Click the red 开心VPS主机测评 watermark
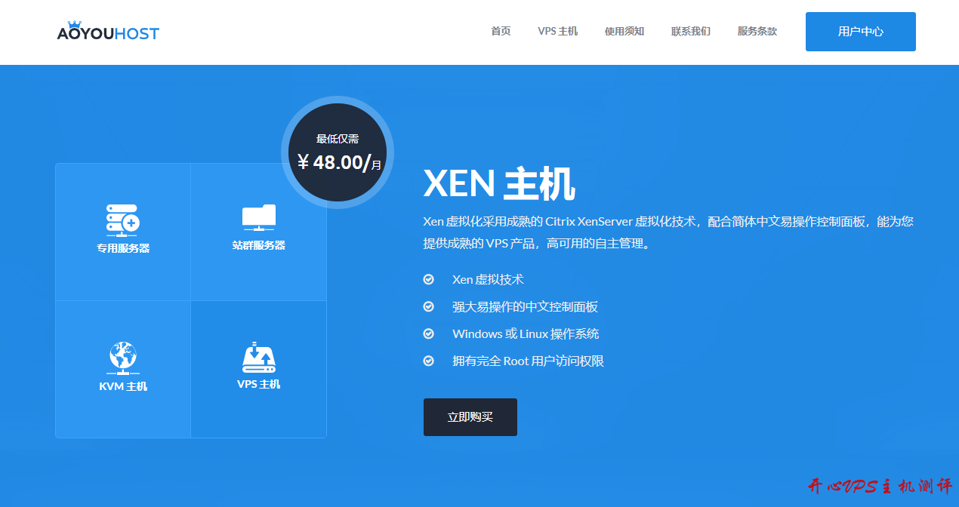Viewport: 959px width, 507px height. click(880, 487)
